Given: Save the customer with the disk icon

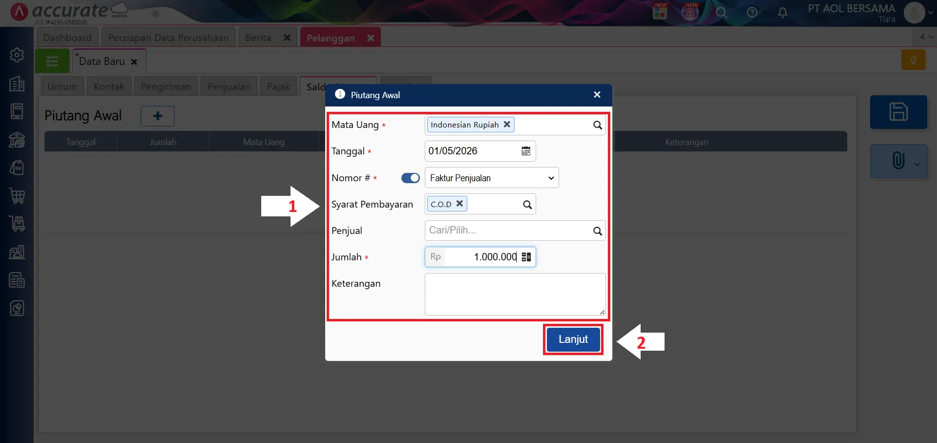Looking at the screenshot, I should tap(898, 112).
